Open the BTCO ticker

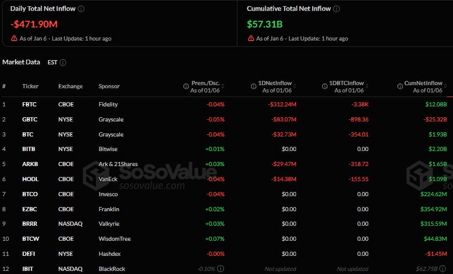tap(30, 194)
